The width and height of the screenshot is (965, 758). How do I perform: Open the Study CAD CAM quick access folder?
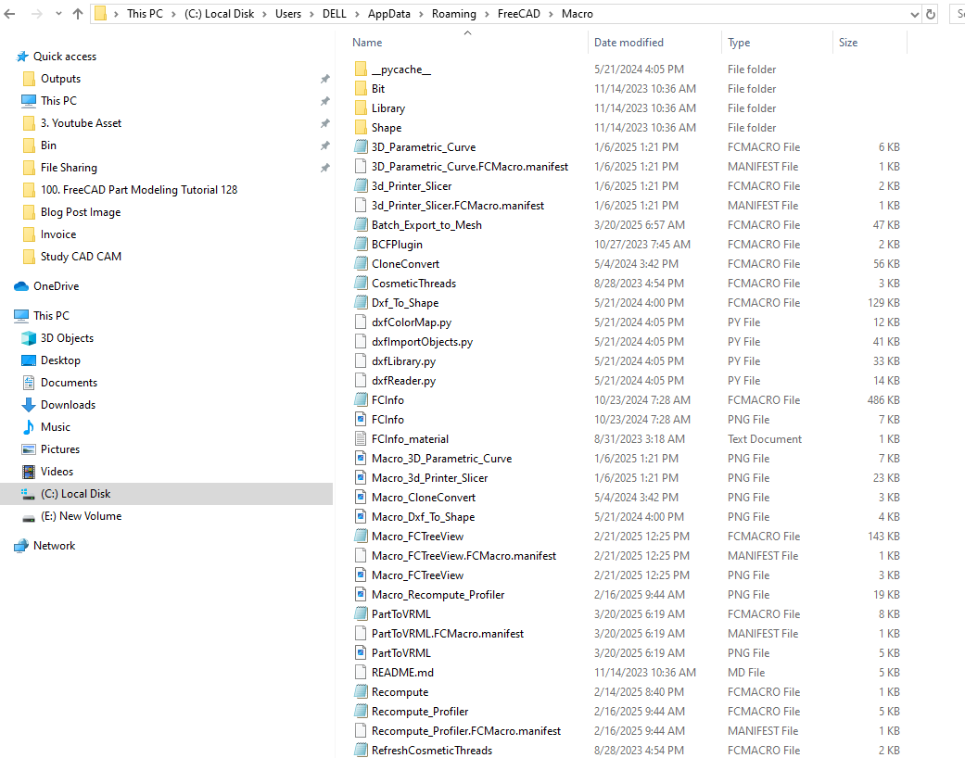tap(81, 257)
